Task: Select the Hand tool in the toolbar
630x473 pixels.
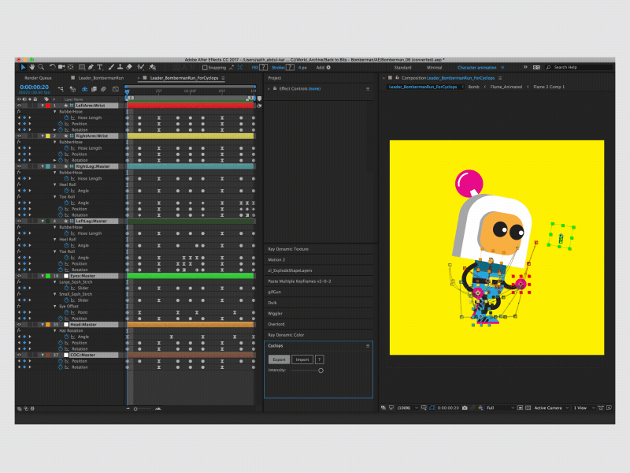Action: pyautogui.click(x=31, y=66)
